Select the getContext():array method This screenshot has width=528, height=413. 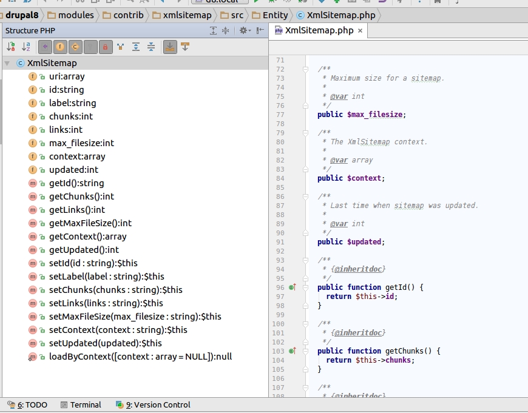(87, 237)
